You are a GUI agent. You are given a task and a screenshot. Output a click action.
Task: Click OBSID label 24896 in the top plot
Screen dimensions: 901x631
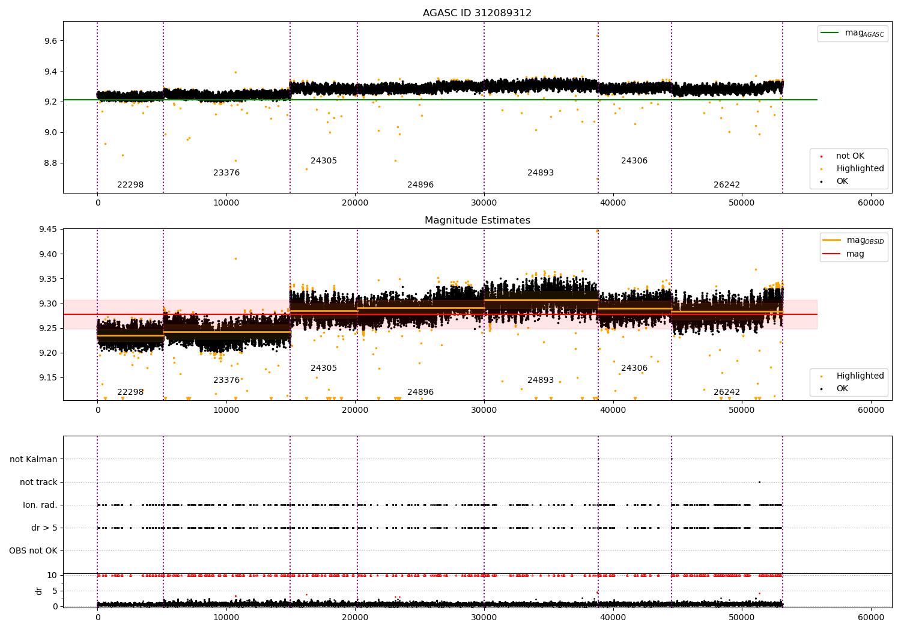[420, 185]
